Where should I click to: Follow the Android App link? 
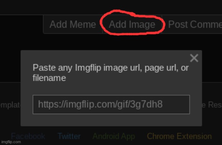pos(114,136)
